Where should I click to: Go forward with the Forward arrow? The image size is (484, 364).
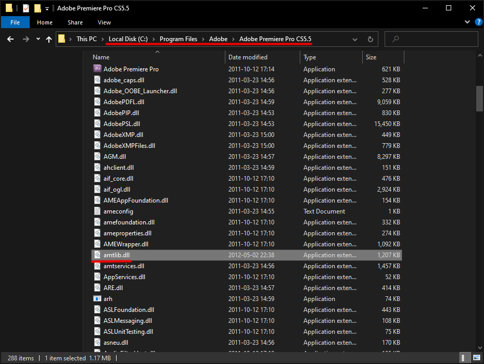click(26, 39)
